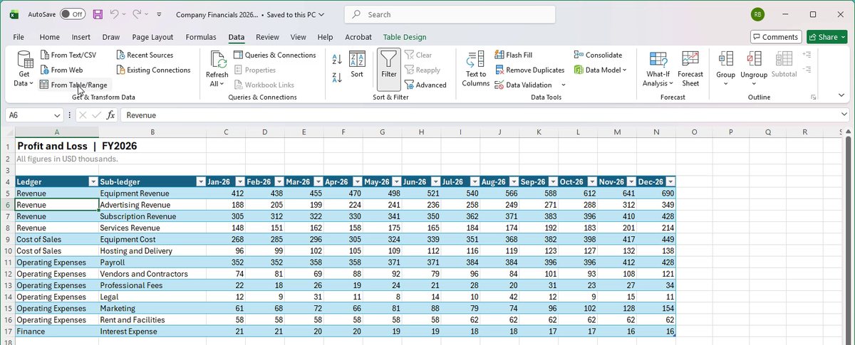Image resolution: width=855 pixels, height=345 pixels.
Task: Open the Sort dialog
Action: coord(357,65)
